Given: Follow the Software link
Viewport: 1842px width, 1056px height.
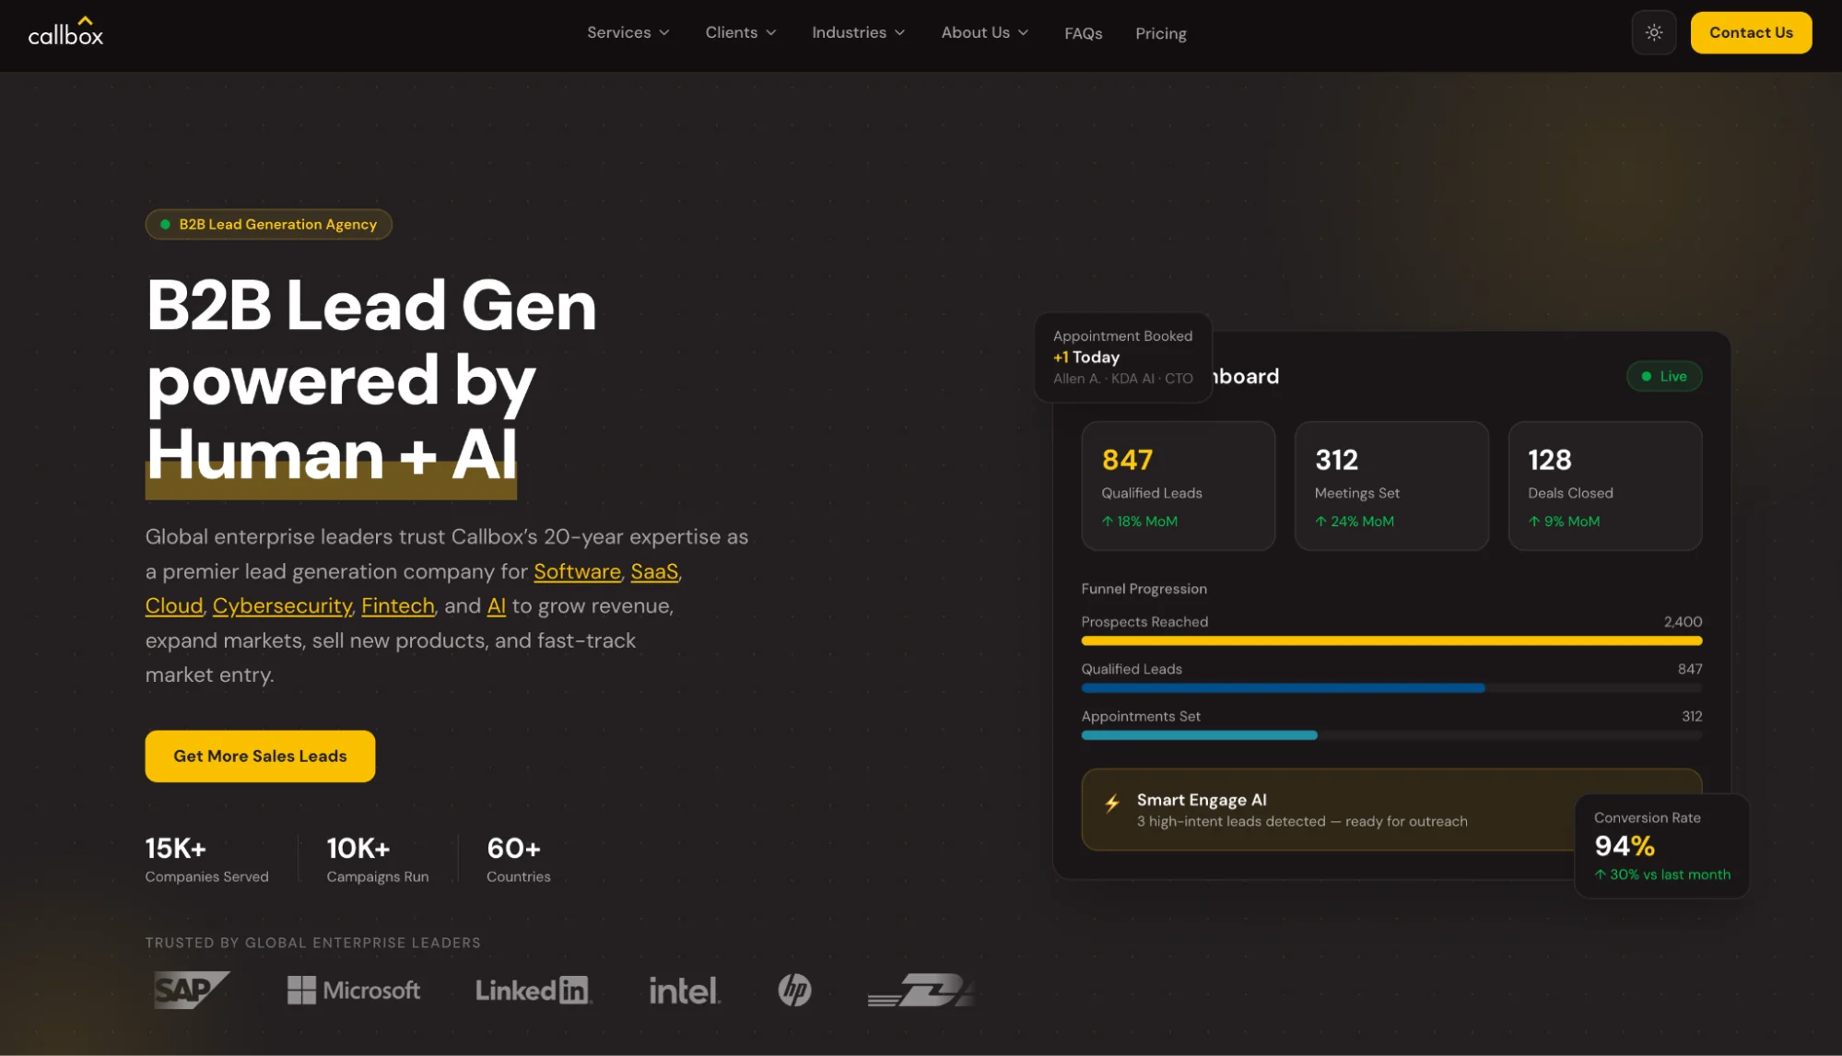Looking at the screenshot, I should (x=577, y=571).
